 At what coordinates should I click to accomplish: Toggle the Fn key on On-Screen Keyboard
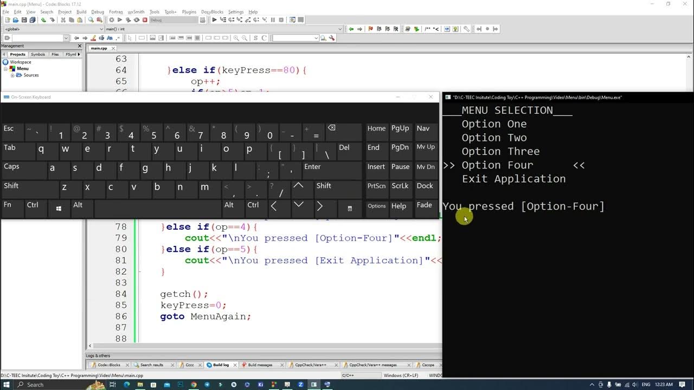point(12,208)
